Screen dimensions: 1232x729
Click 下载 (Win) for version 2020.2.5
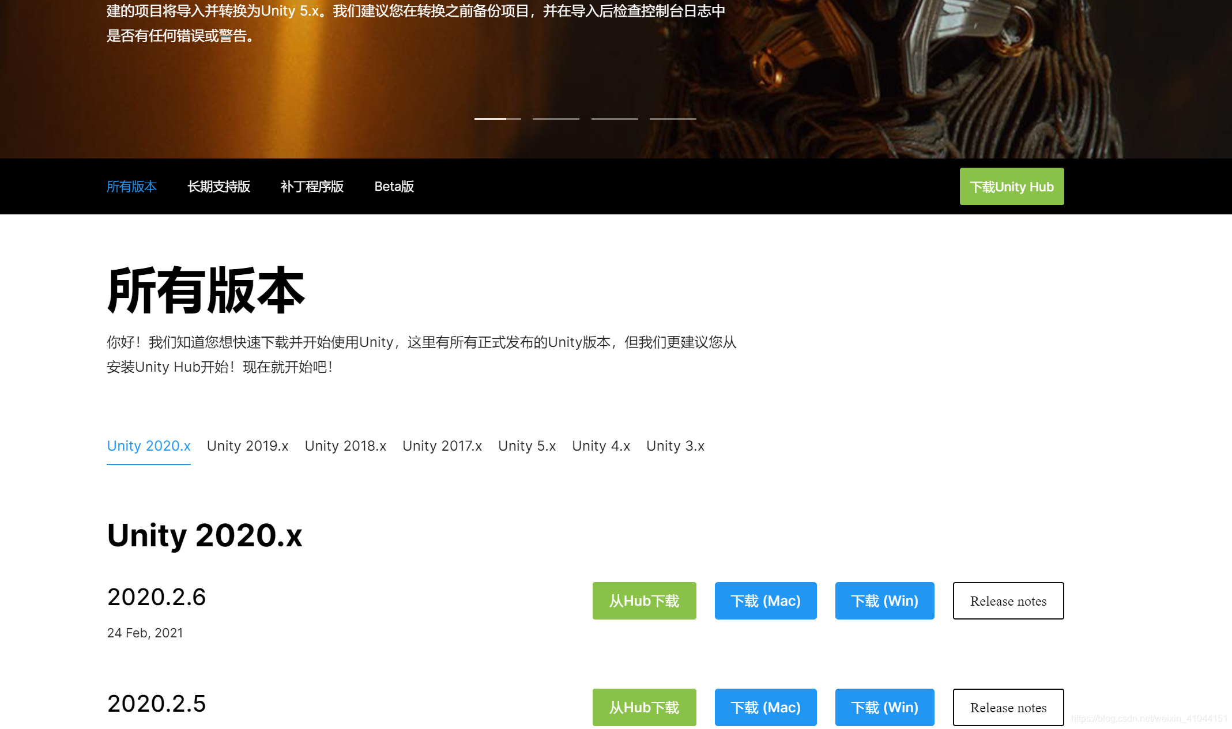pos(885,708)
